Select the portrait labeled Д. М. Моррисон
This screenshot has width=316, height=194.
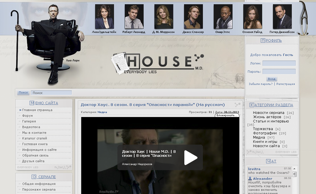[164, 16]
